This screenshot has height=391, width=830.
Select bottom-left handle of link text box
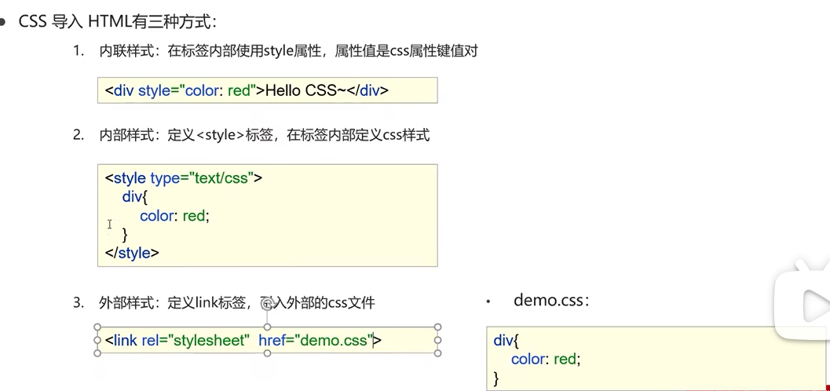coord(97,353)
